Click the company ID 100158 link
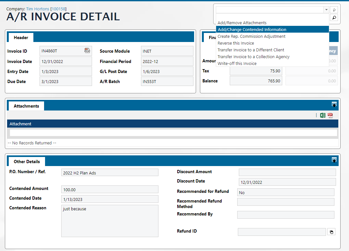 click(58, 8)
